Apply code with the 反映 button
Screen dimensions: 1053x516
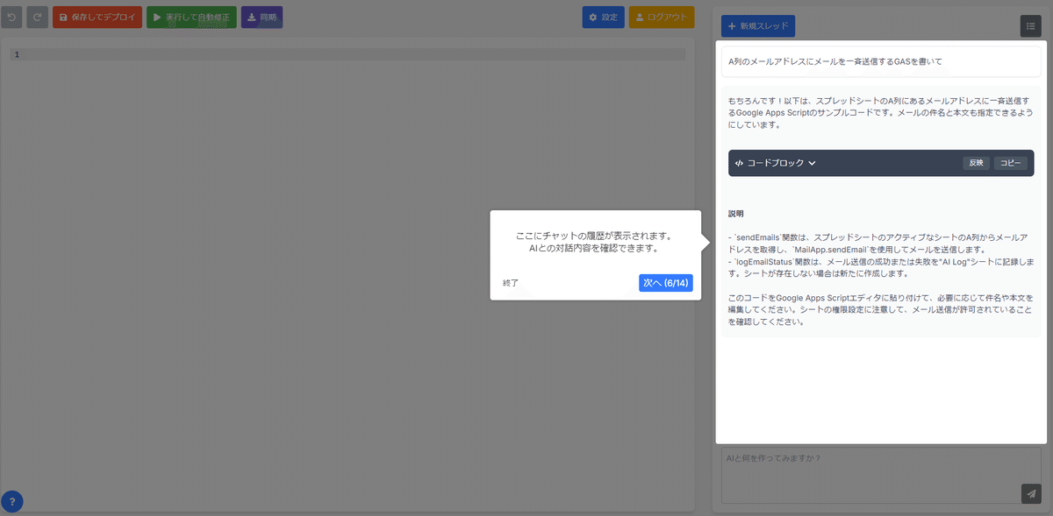[x=976, y=162]
